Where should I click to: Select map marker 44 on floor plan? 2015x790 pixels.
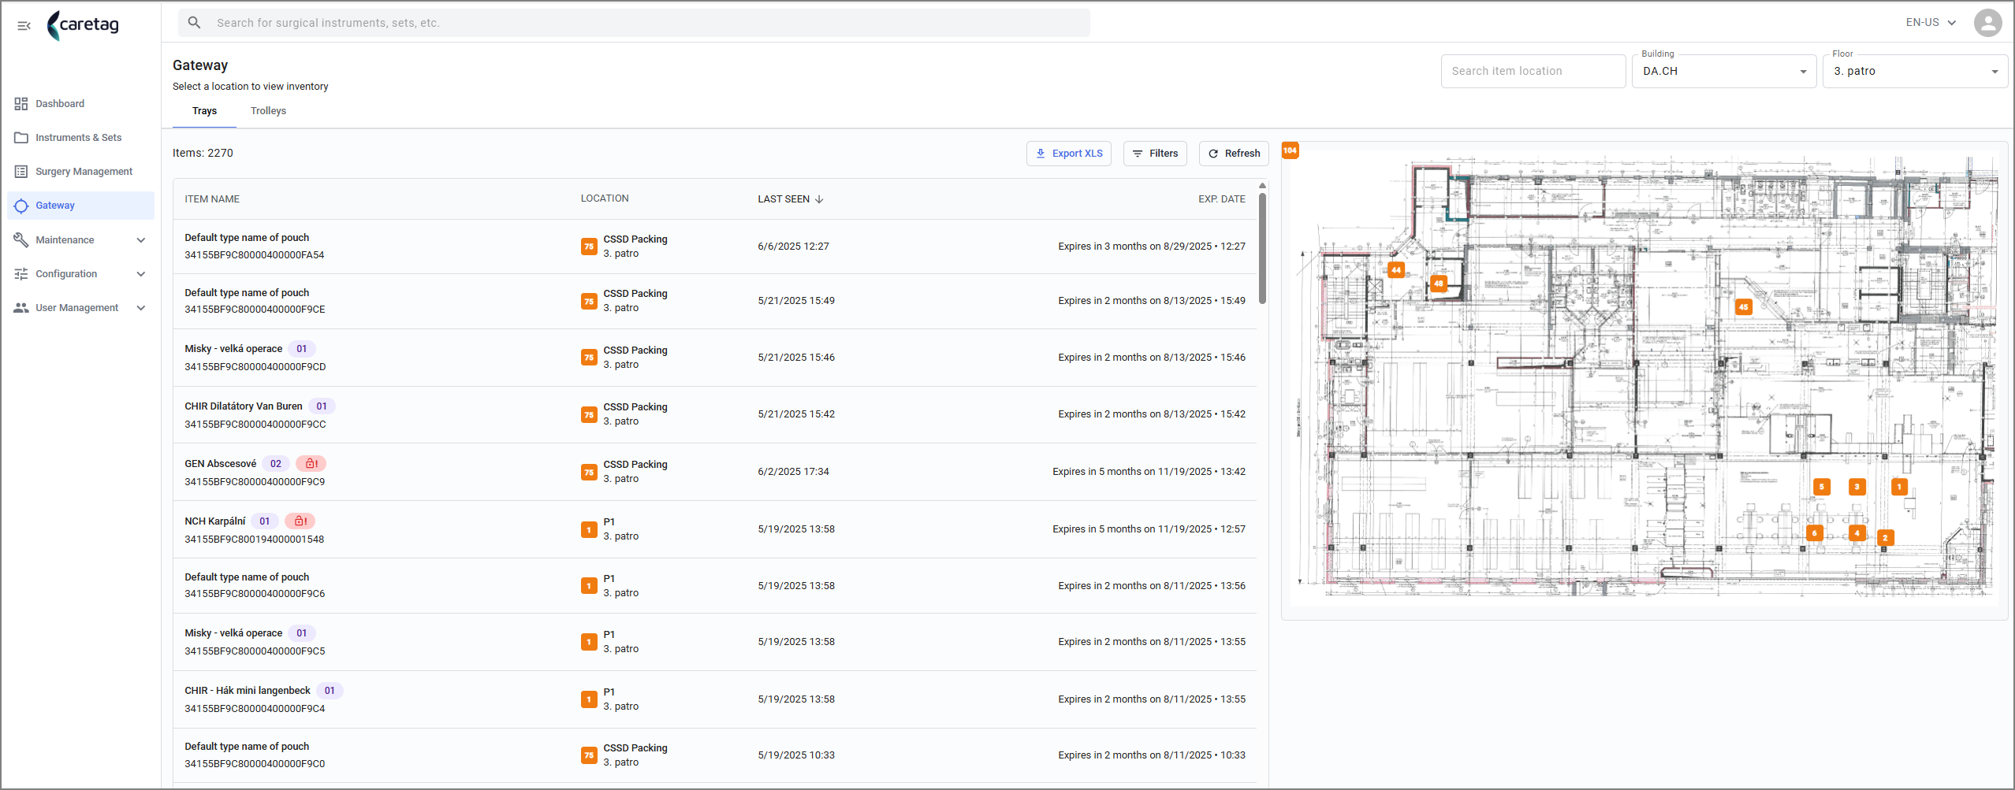(x=1395, y=270)
